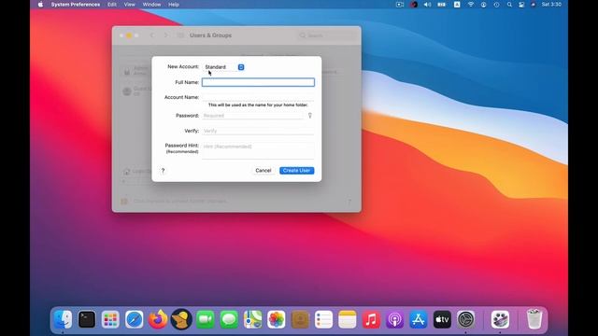The width and height of the screenshot is (598, 336).
Task: Open the Apple menu
Action: point(40,5)
